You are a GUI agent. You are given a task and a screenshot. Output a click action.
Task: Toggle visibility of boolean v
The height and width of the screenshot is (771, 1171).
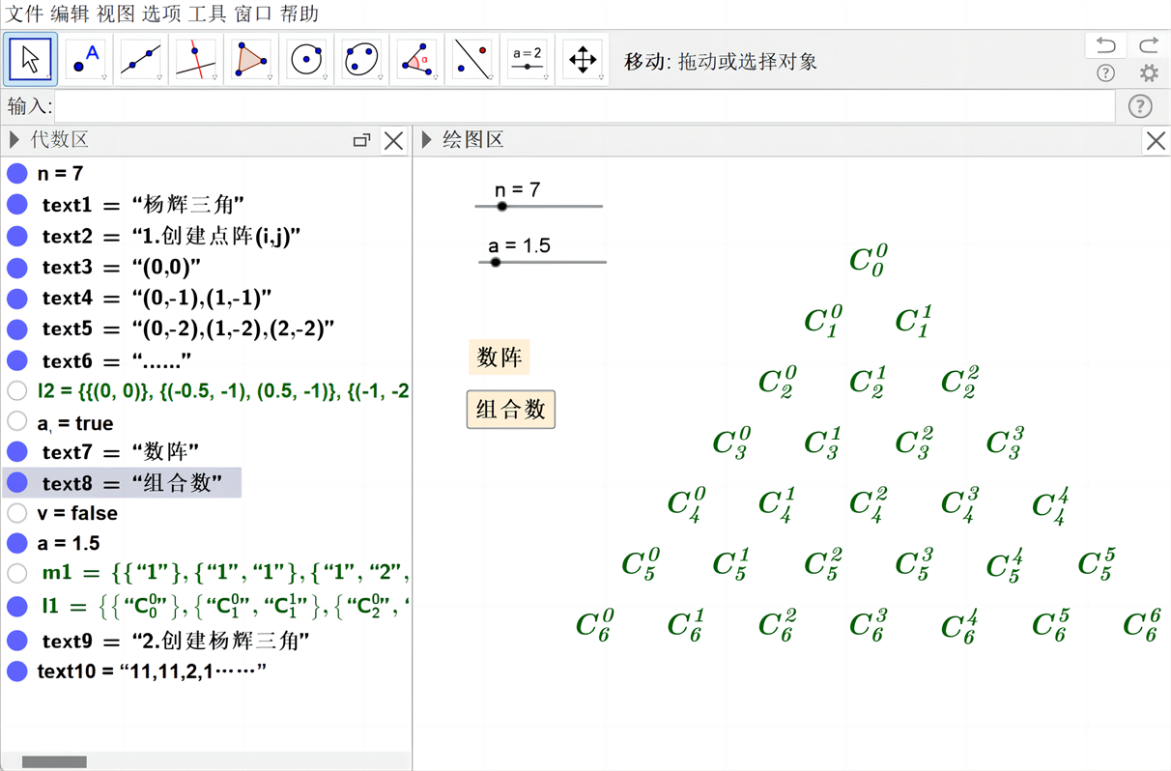click(x=17, y=513)
